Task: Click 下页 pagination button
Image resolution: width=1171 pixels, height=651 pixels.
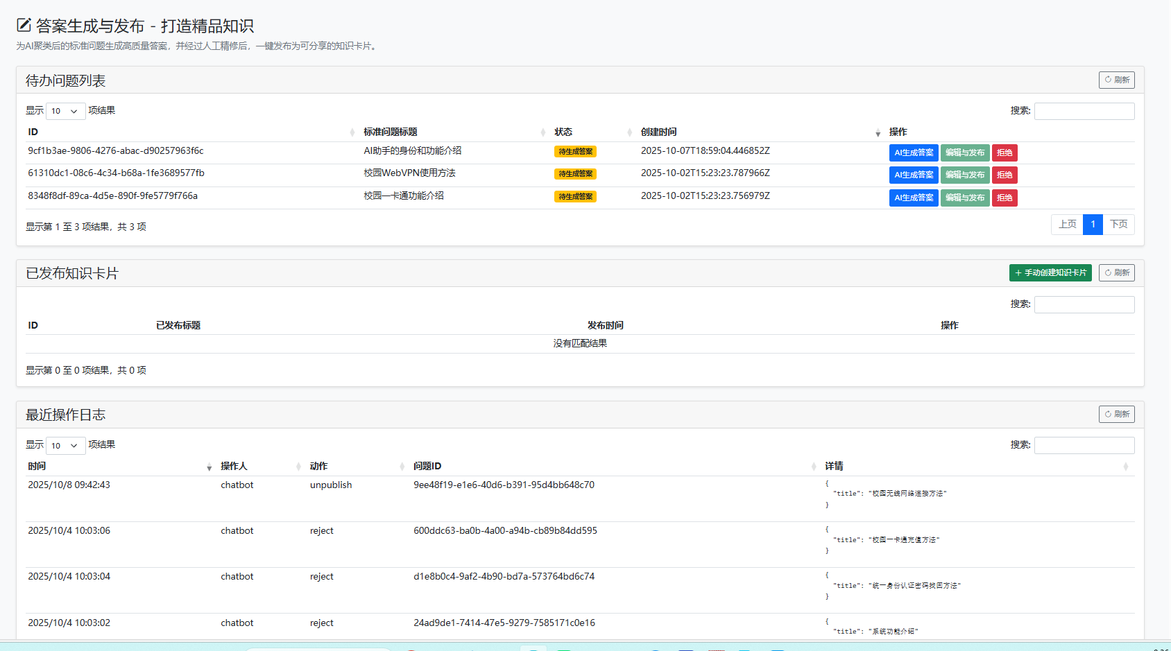Action: click(x=1118, y=224)
